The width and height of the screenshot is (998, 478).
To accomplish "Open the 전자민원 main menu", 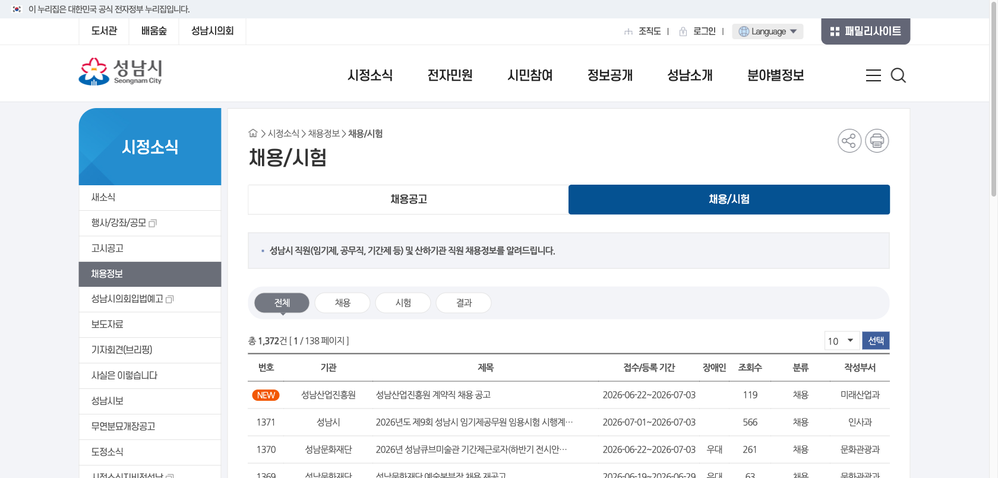I will [x=450, y=75].
